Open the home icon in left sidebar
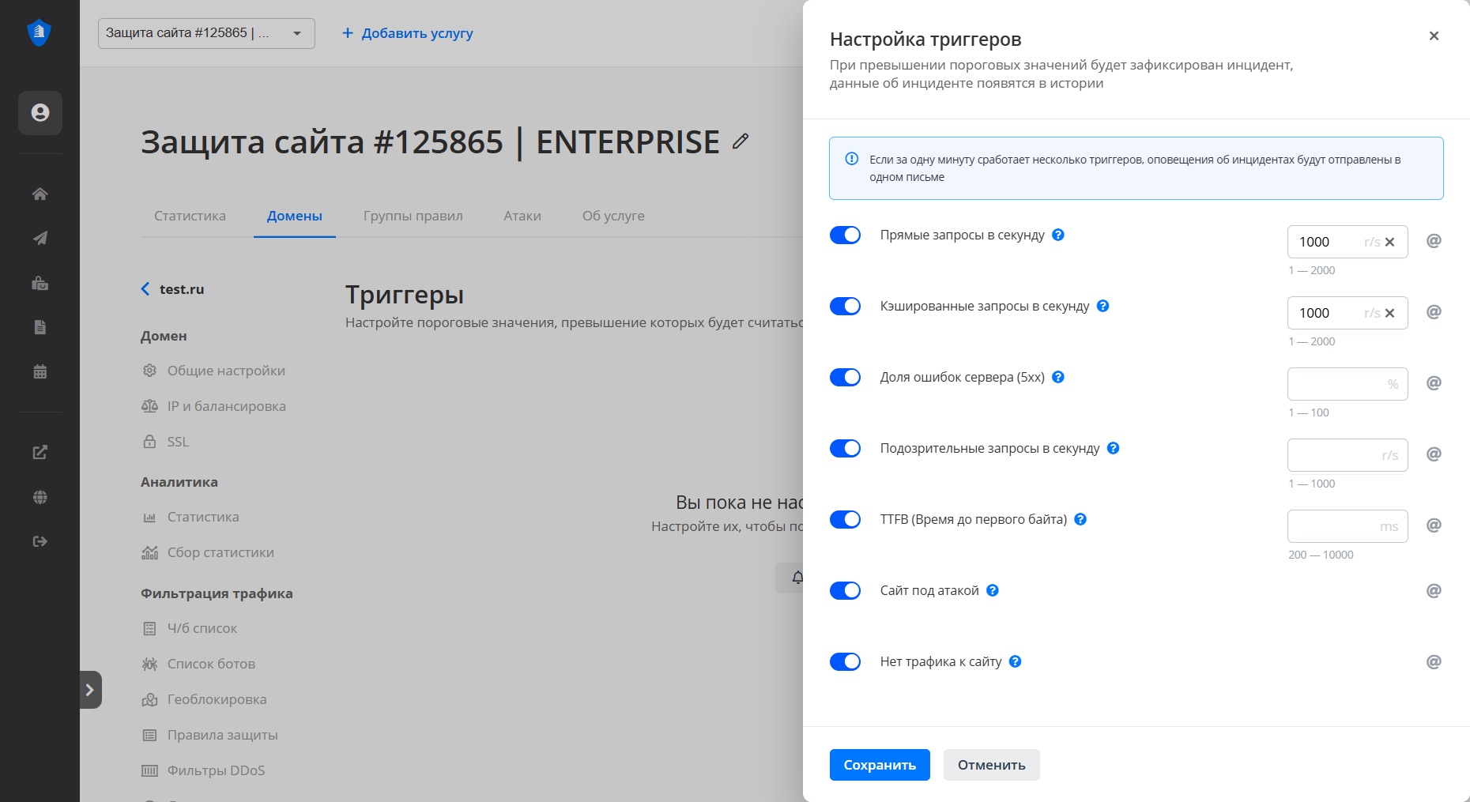The width and height of the screenshot is (1470, 802). 40,194
